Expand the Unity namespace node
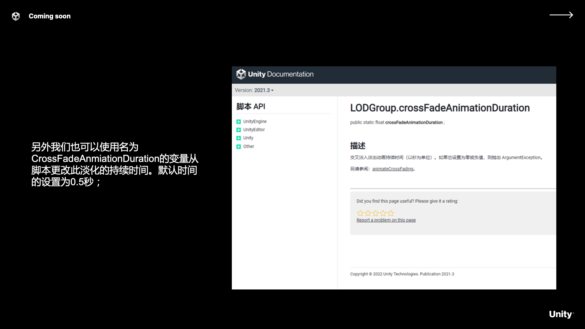Image resolution: width=585 pixels, height=329 pixels. 239,138
